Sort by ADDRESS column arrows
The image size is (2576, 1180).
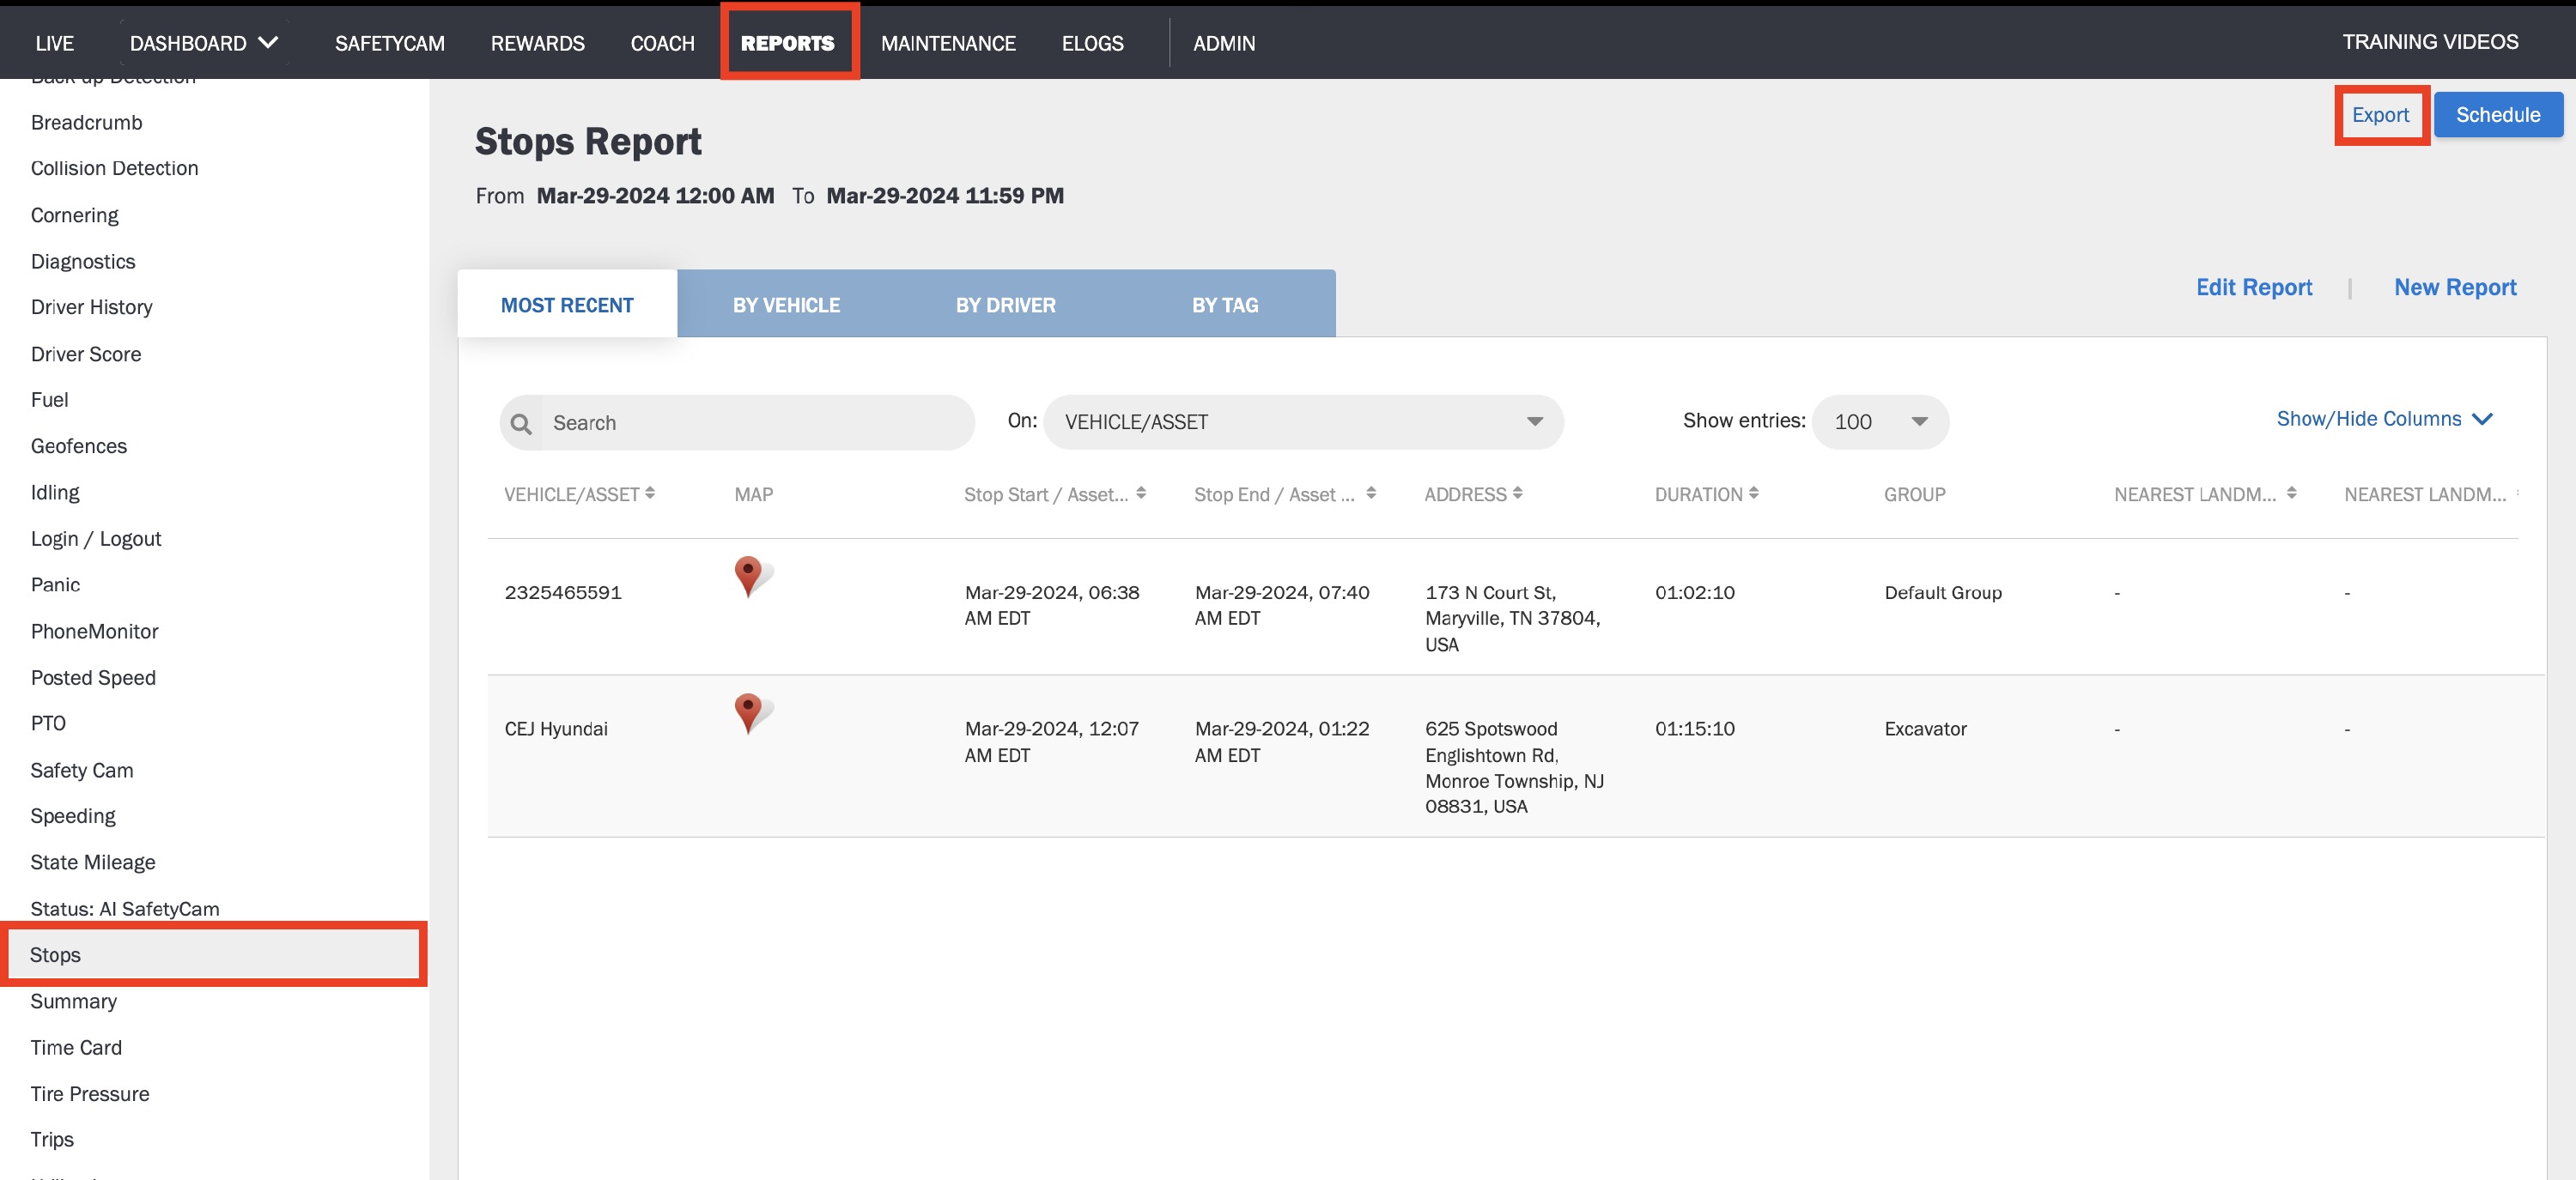click(x=1518, y=493)
